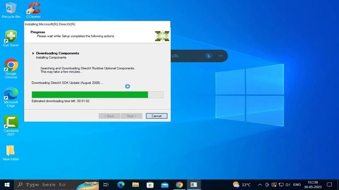339x190 pixels.
Task: Open Google Chrome from the taskbar
Action: (179, 185)
